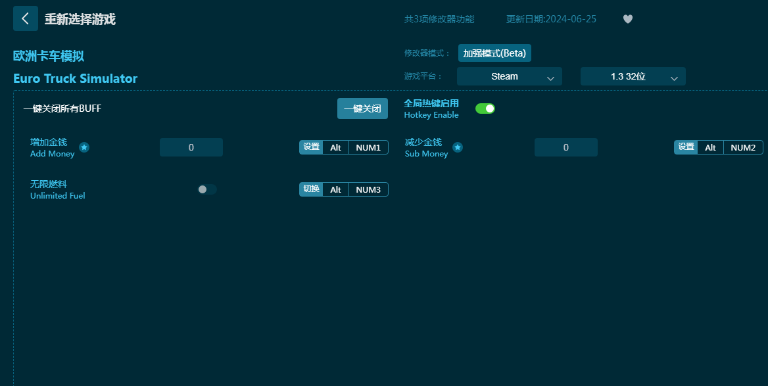
Task: Favorite this trainer with the heart icon
Action: pyautogui.click(x=627, y=19)
